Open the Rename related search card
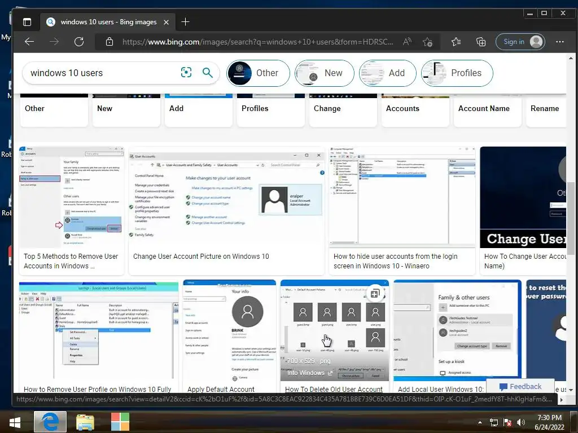This screenshot has width=578, height=433. click(546, 110)
